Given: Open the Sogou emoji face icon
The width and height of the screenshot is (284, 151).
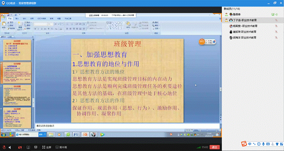Looking at the screenshot, I should [259, 144].
